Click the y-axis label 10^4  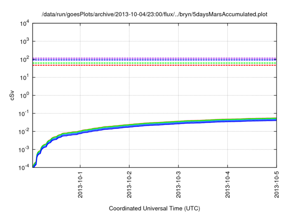click(24, 23)
